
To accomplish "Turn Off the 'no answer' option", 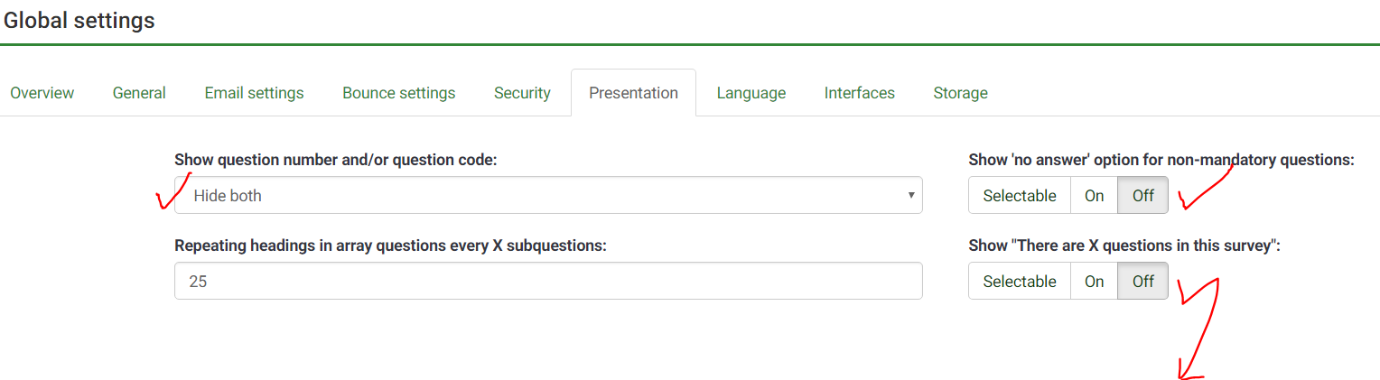I will (1142, 195).
